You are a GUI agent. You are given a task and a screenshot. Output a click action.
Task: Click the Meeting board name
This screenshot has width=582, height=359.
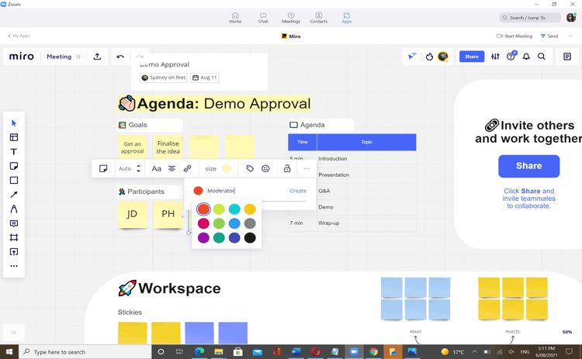[59, 57]
